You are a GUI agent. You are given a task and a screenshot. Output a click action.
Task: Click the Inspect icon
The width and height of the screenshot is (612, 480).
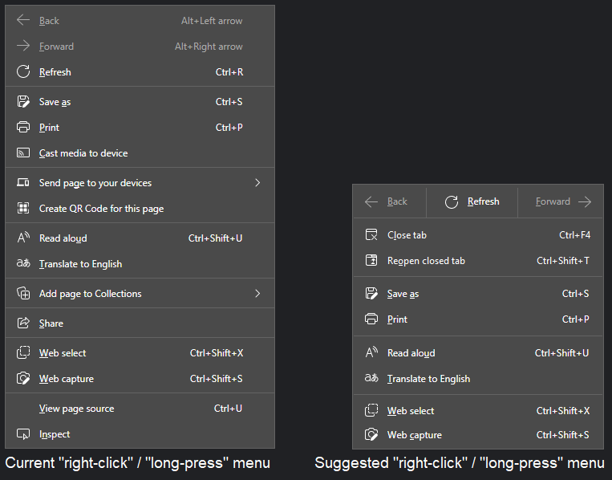tap(23, 434)
